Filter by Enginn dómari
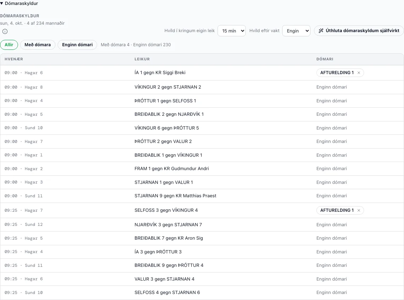Viewport: 404px width, 300px height. pyautogui.click(x=77, y=45)
